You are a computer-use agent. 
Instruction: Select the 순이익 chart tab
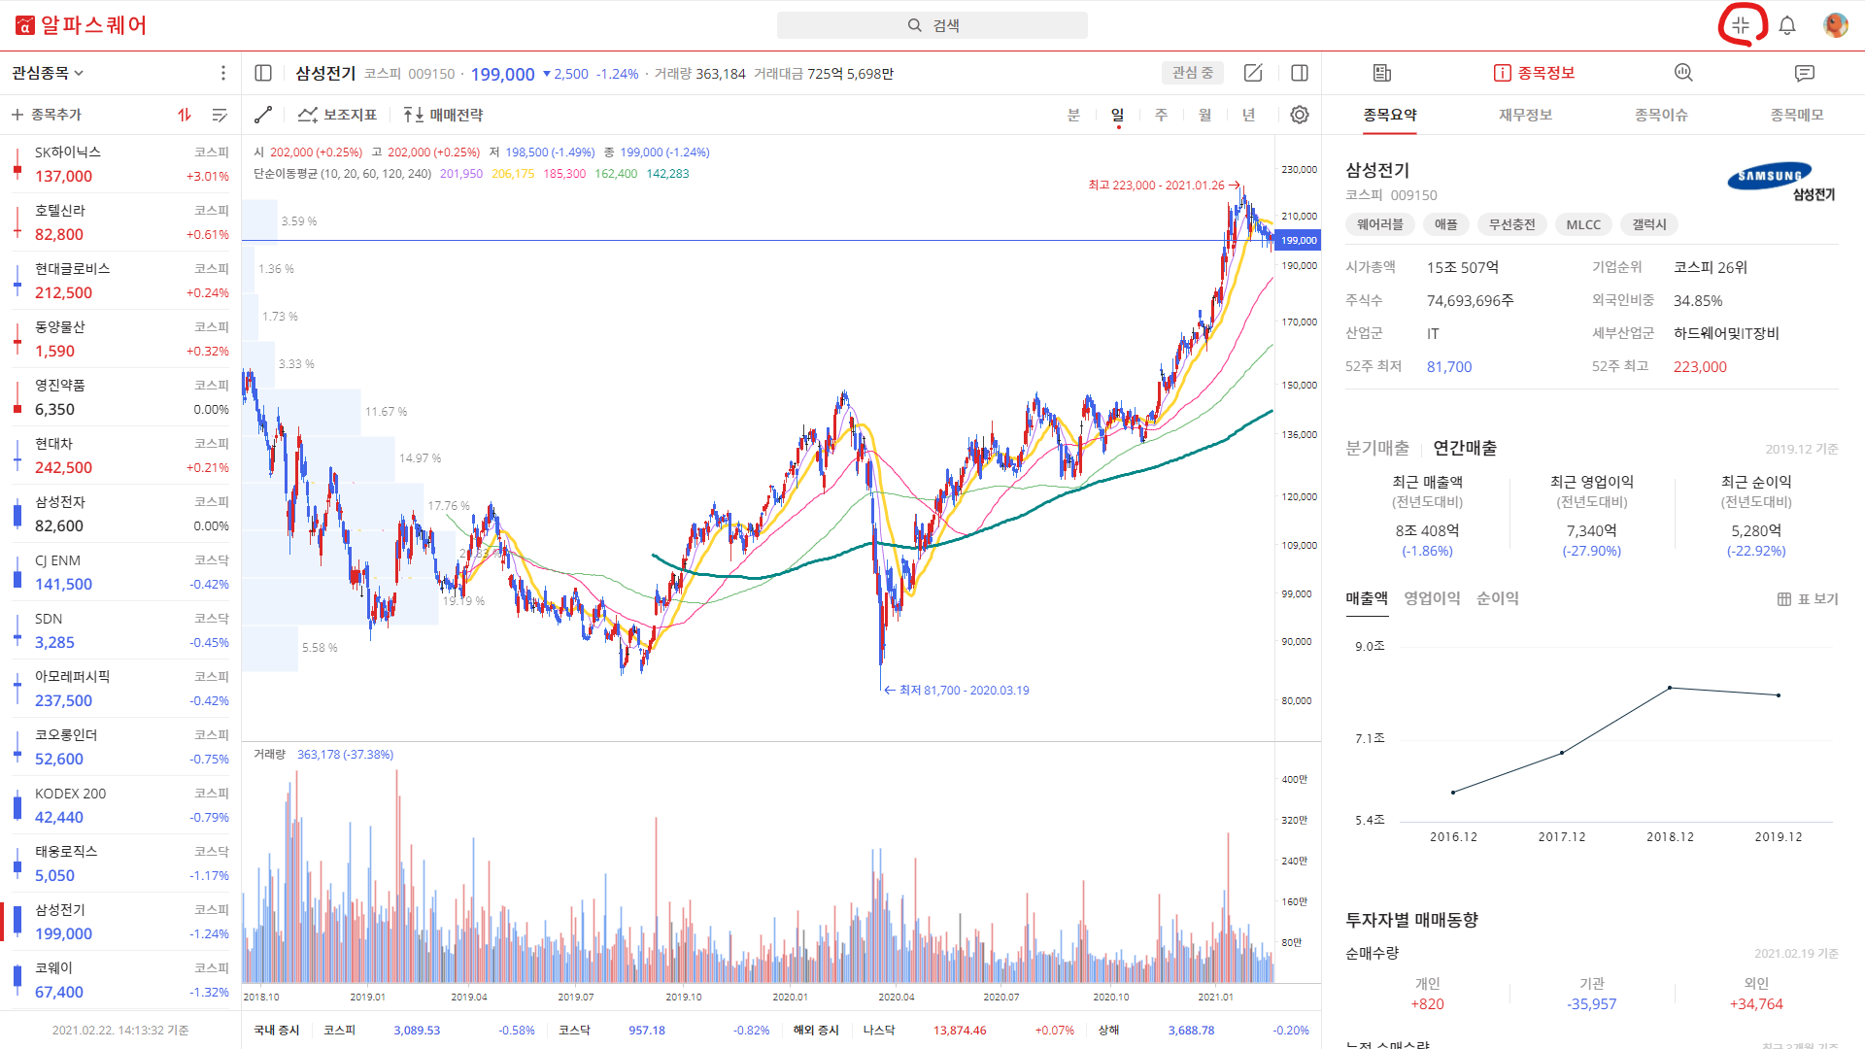pos(1498,598)
